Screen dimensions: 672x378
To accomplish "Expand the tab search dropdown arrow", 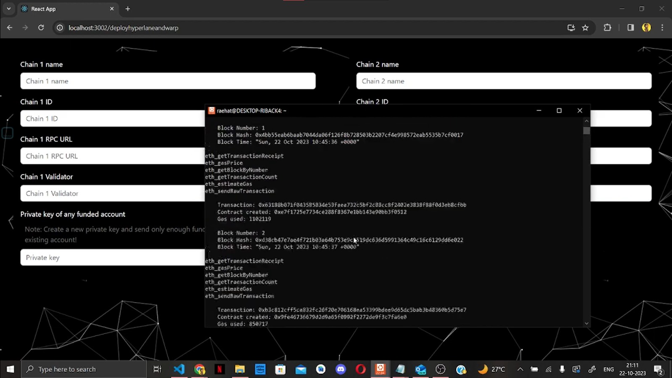I will point(8,9).
